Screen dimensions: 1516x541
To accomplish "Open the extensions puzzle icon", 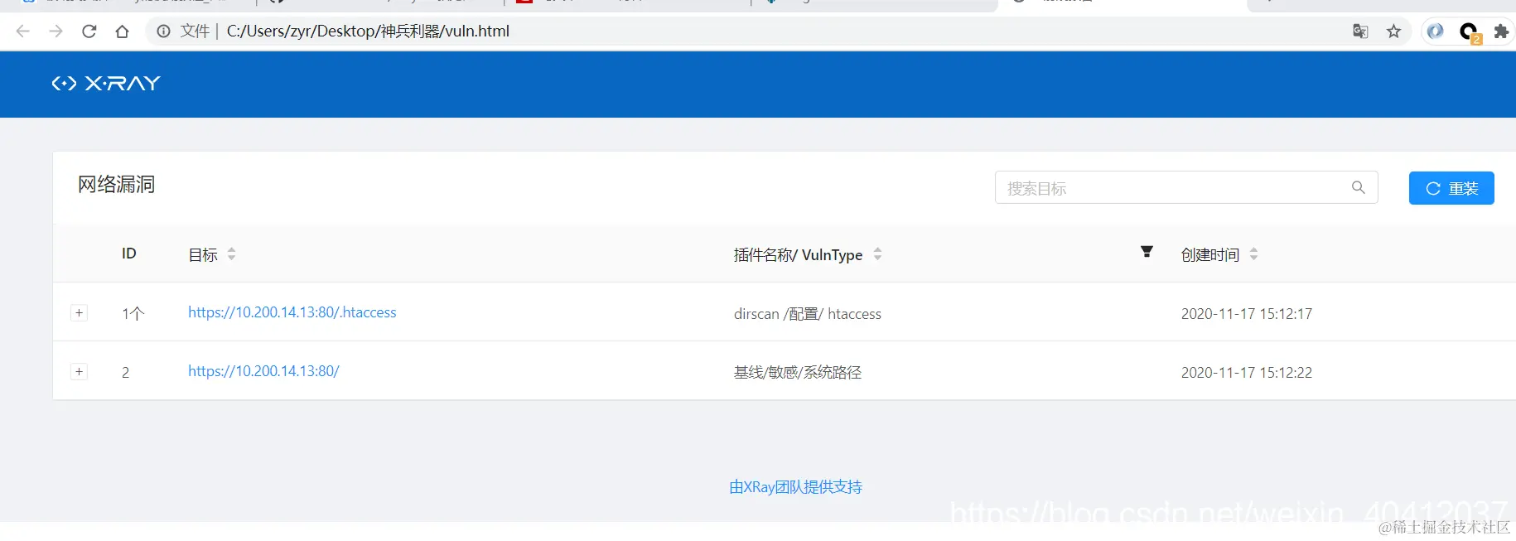I will tap(1500, 31).
